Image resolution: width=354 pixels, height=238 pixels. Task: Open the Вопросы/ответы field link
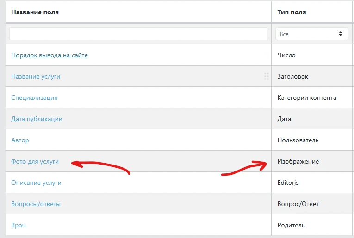(x=36, y=204)
